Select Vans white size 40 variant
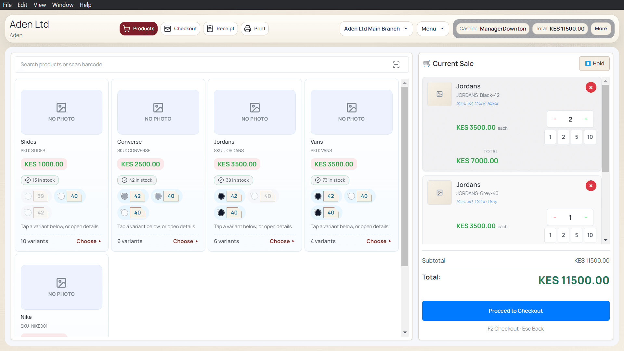The width and height of the screenshot is (624, 351). [360, 196]
